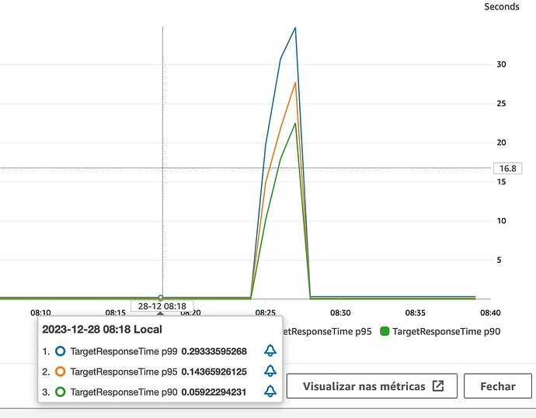Click the alarm bell for TargetResponseTime p99
The image size is (536, 418).
(270, 351)
